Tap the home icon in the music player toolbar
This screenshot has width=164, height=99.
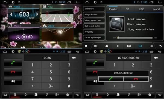[86, 46]
